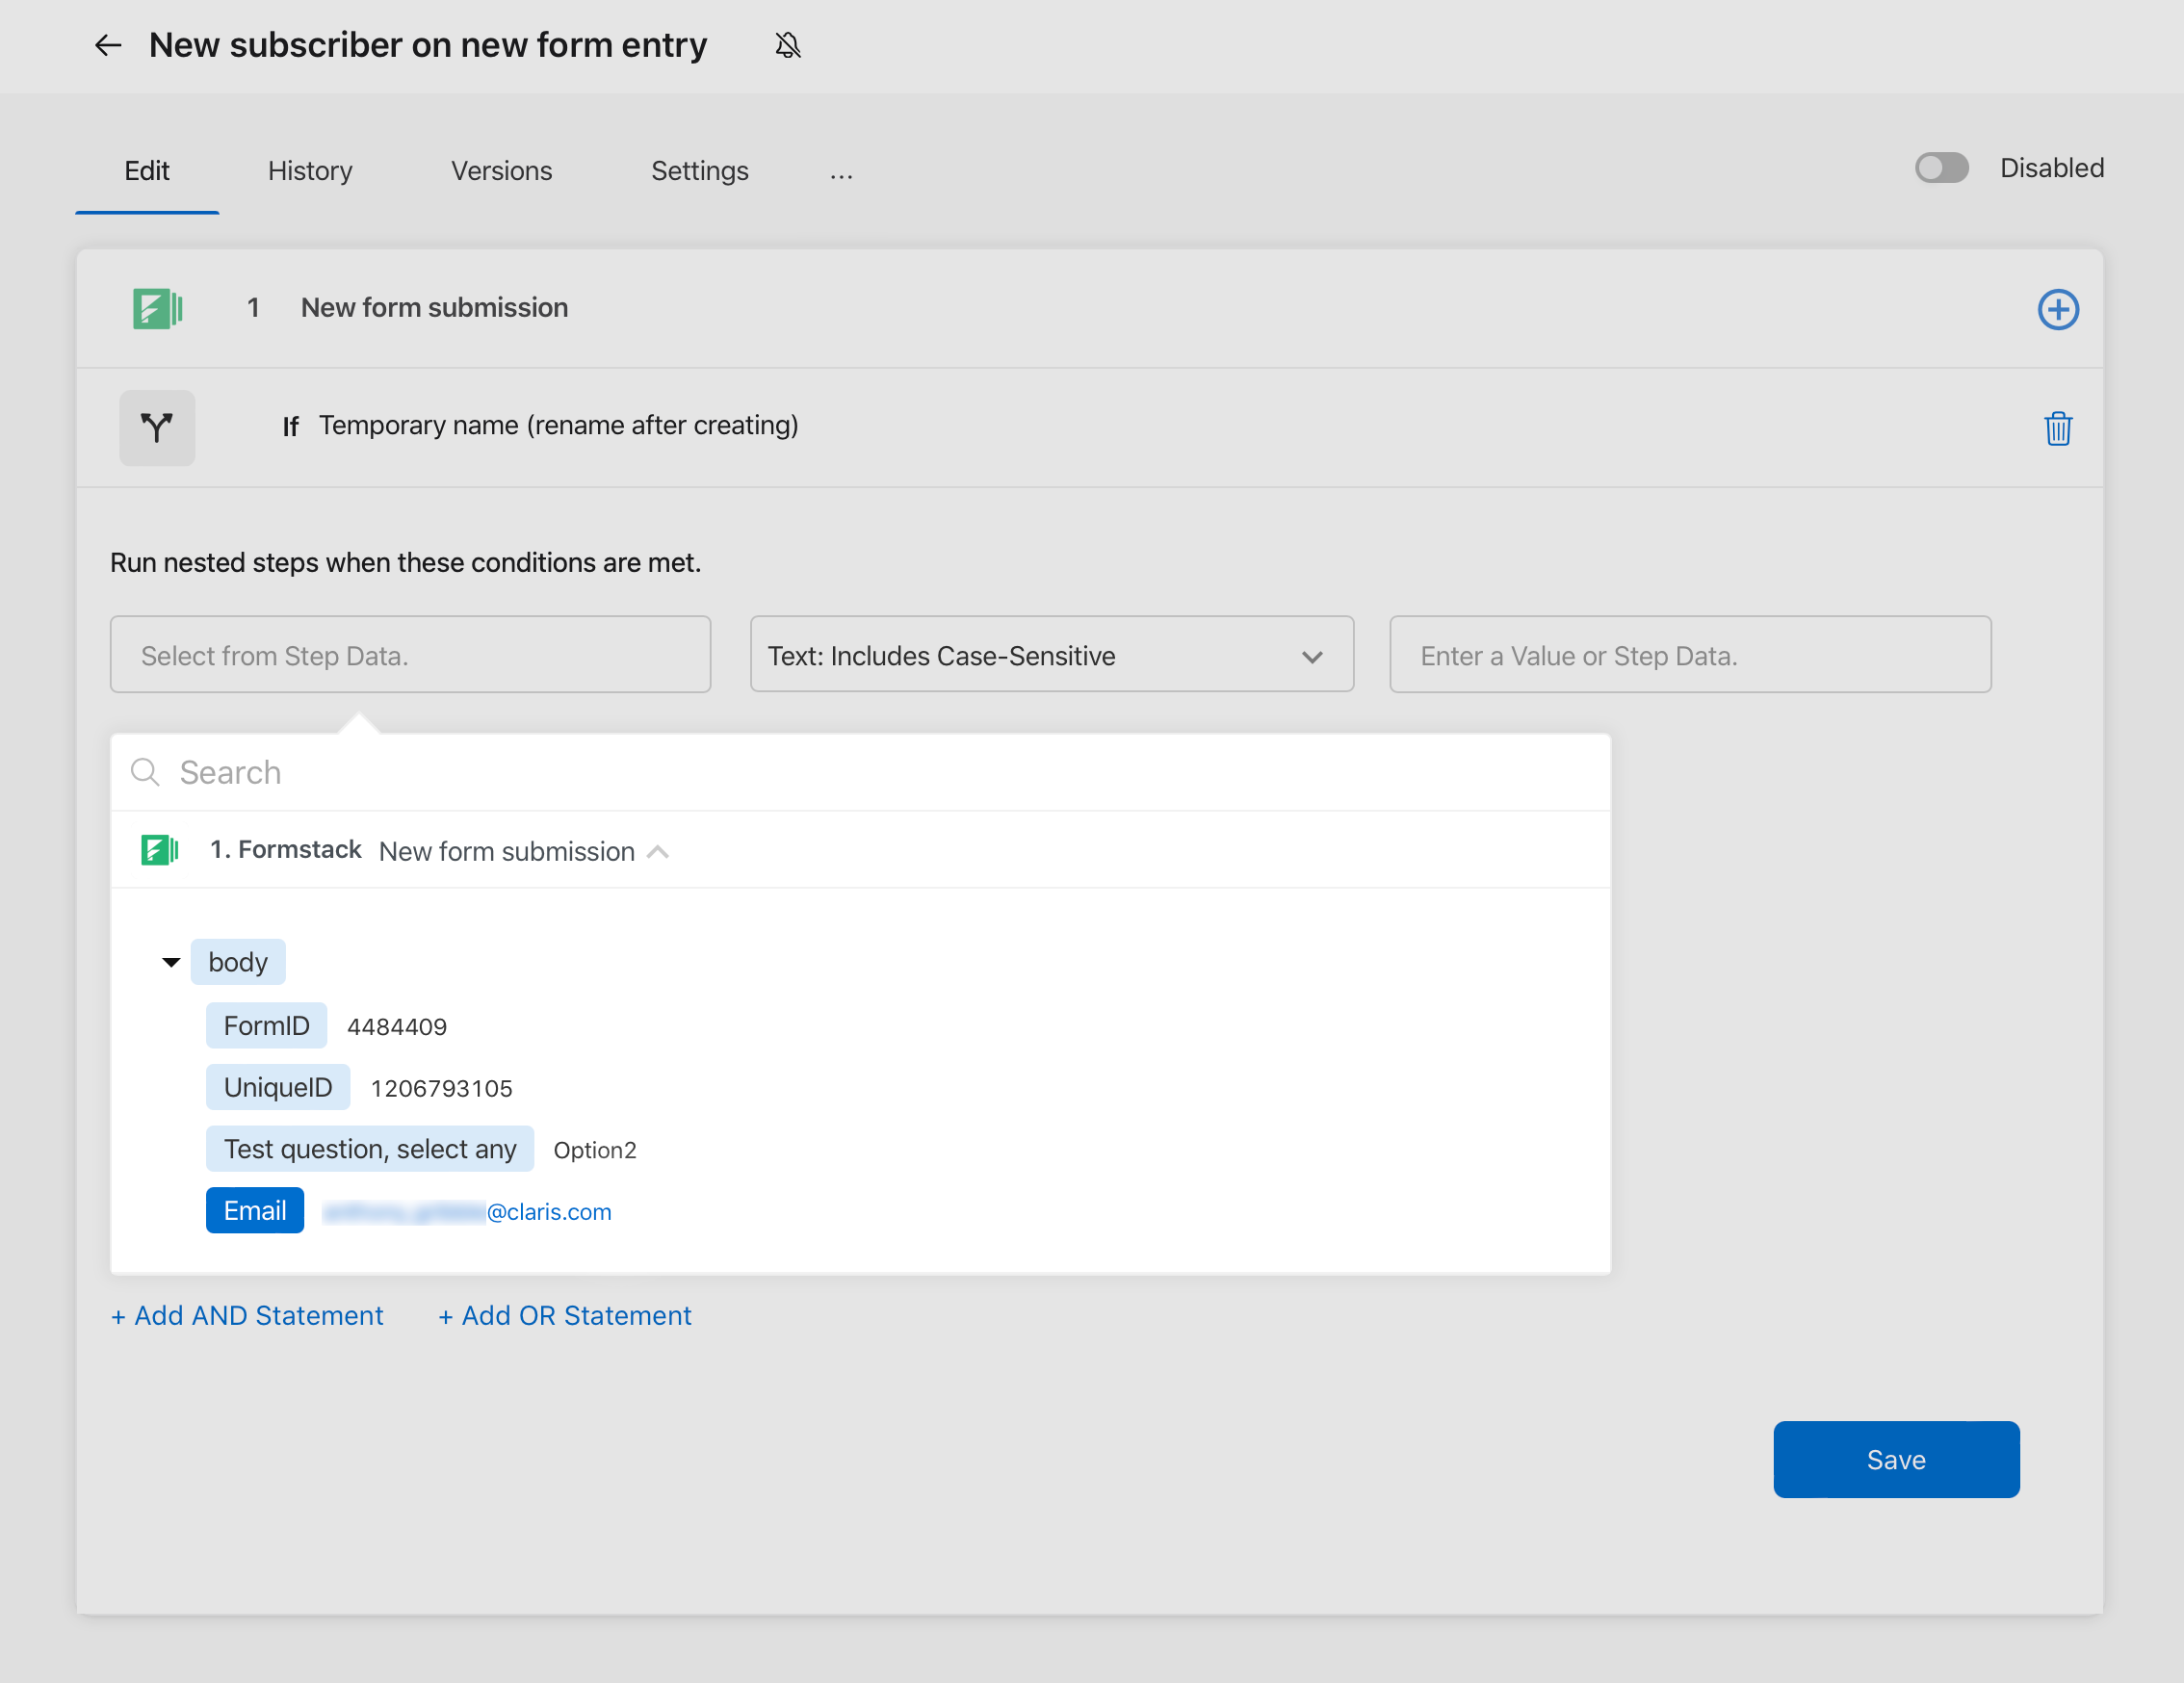
Task: Click the delete trash icon
Action: (2057, 427)
